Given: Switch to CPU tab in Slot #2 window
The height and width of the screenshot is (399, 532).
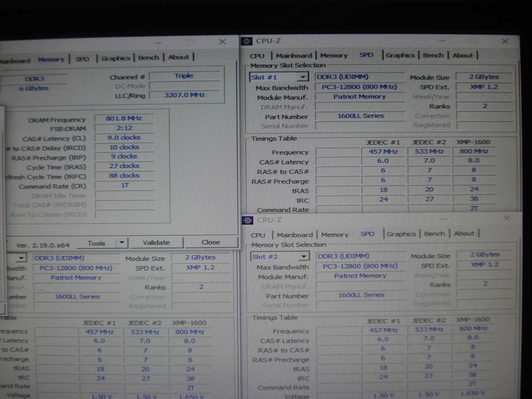Looking at the screenshot, I should click(x=258, y=235).
